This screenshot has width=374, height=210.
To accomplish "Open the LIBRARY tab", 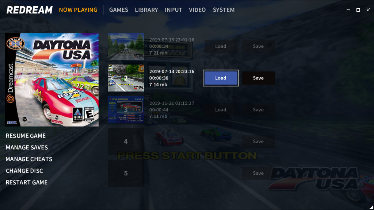I will coord(146,10).
